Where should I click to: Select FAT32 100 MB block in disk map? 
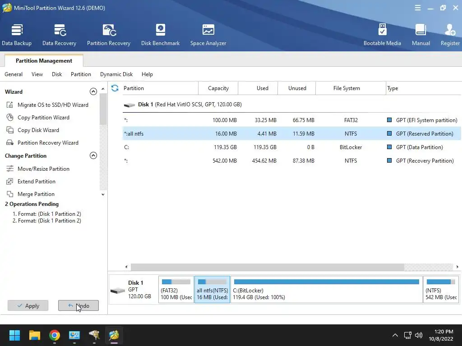(176, 290)
